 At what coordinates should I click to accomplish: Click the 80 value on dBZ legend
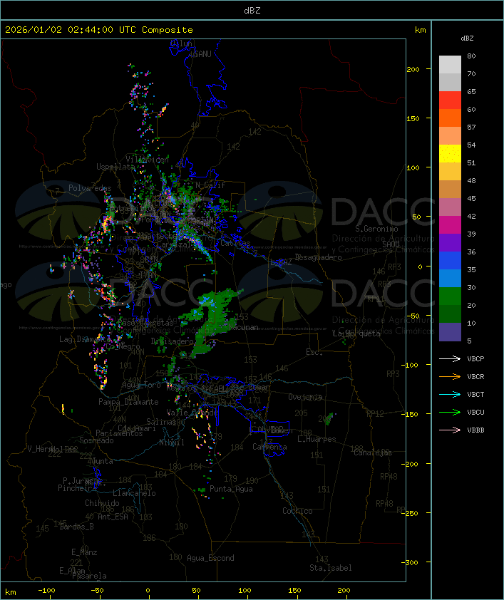471,56
